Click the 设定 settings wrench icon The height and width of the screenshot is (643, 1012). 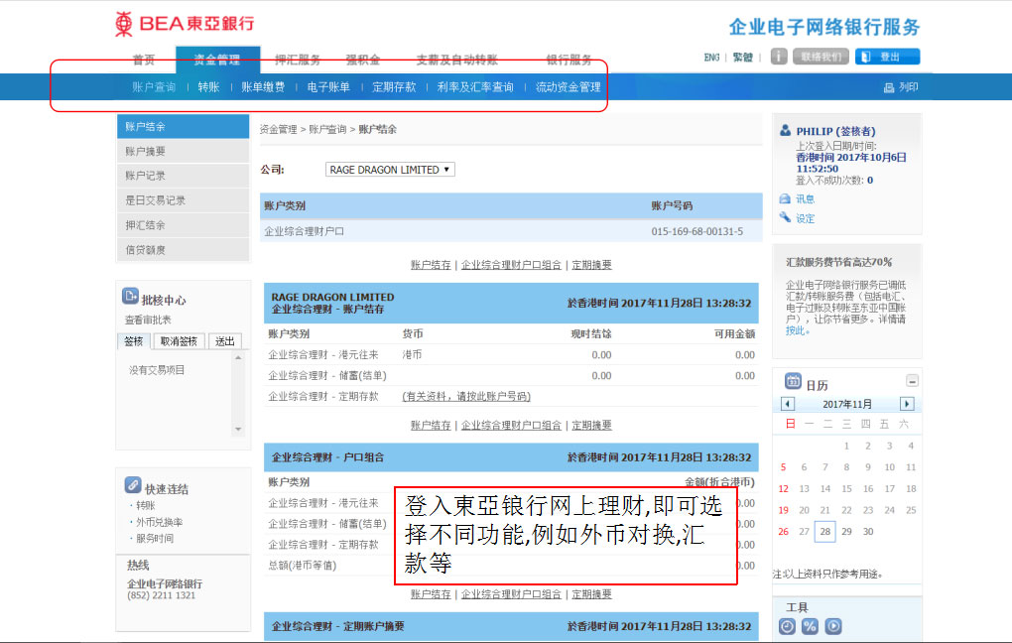[x=785, y=218]
